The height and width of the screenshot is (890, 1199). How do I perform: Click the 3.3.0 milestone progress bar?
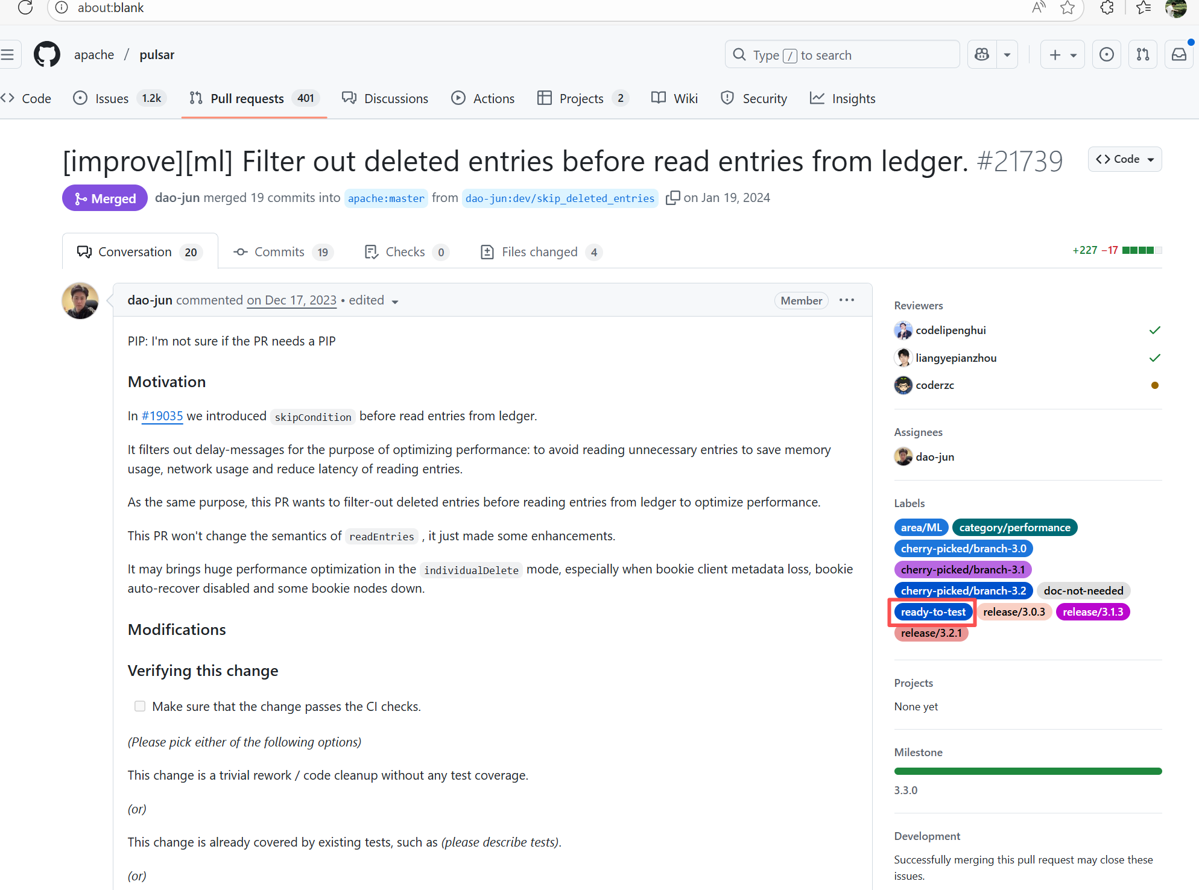[1028, 771]
